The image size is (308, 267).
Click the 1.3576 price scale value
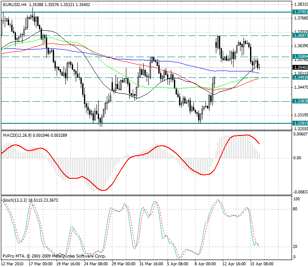tap(301, 60)
